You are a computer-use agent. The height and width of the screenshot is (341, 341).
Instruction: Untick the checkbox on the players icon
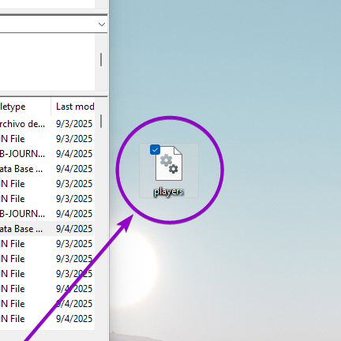pyautogui.click(x=155, y=150)
